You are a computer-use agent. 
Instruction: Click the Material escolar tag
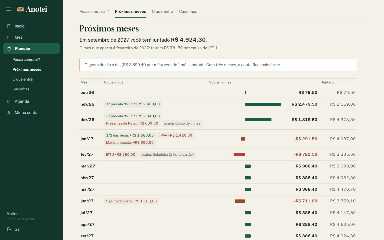click(x=130, y=143)
